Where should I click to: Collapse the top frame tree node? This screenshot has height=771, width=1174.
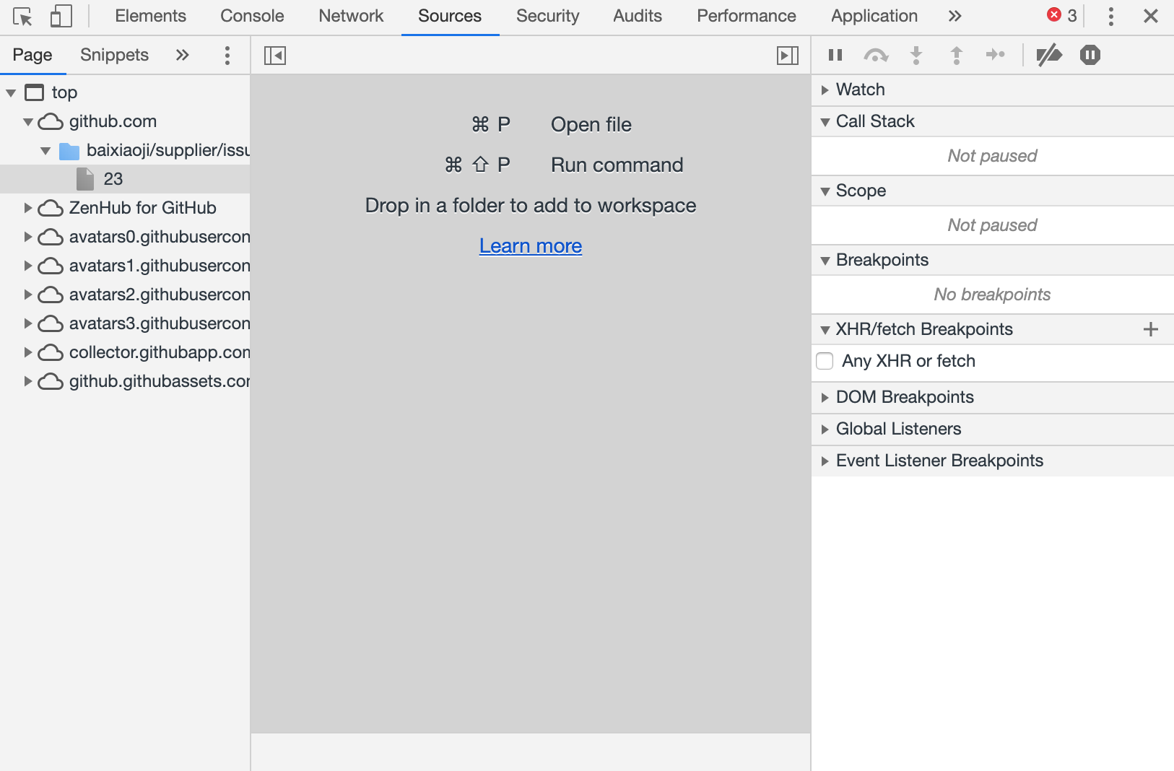coord(11,92)
